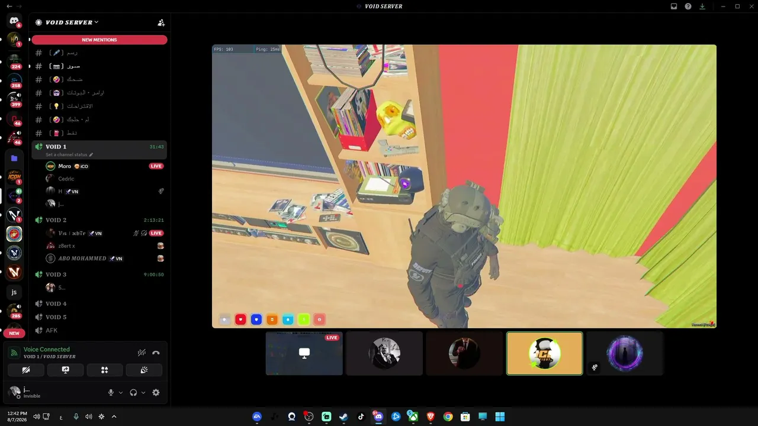Viewport: 758px width, 426px height.
Task: Open the taskbar clock showing 12:42 PM
Action: (x=17, y=417)
